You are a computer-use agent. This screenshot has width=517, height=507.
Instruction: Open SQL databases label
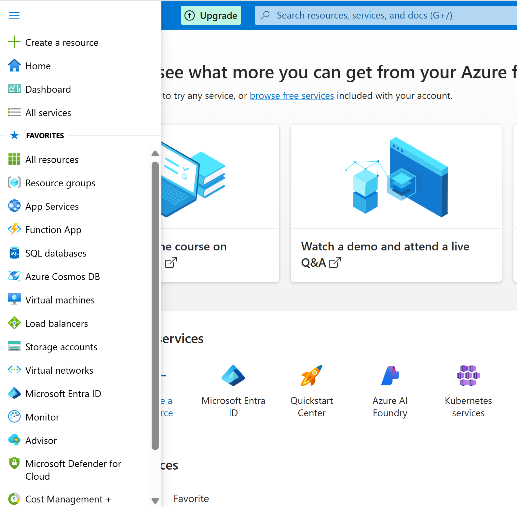tap(56, 253)
